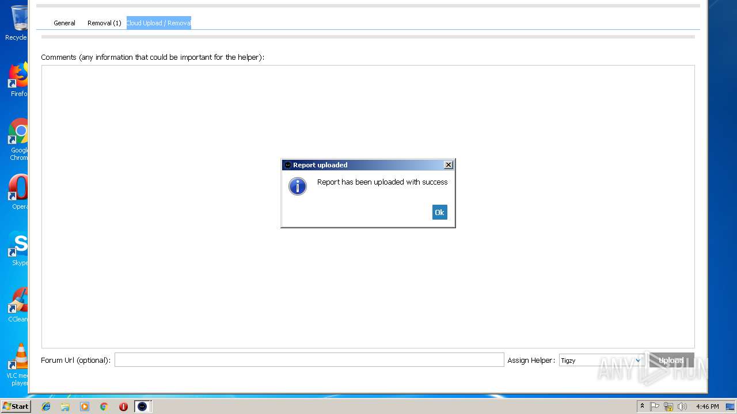Click the 'Forum Url (optional):' label
Image resolution: width=737 pixels, height=414 pixels.
75,361
